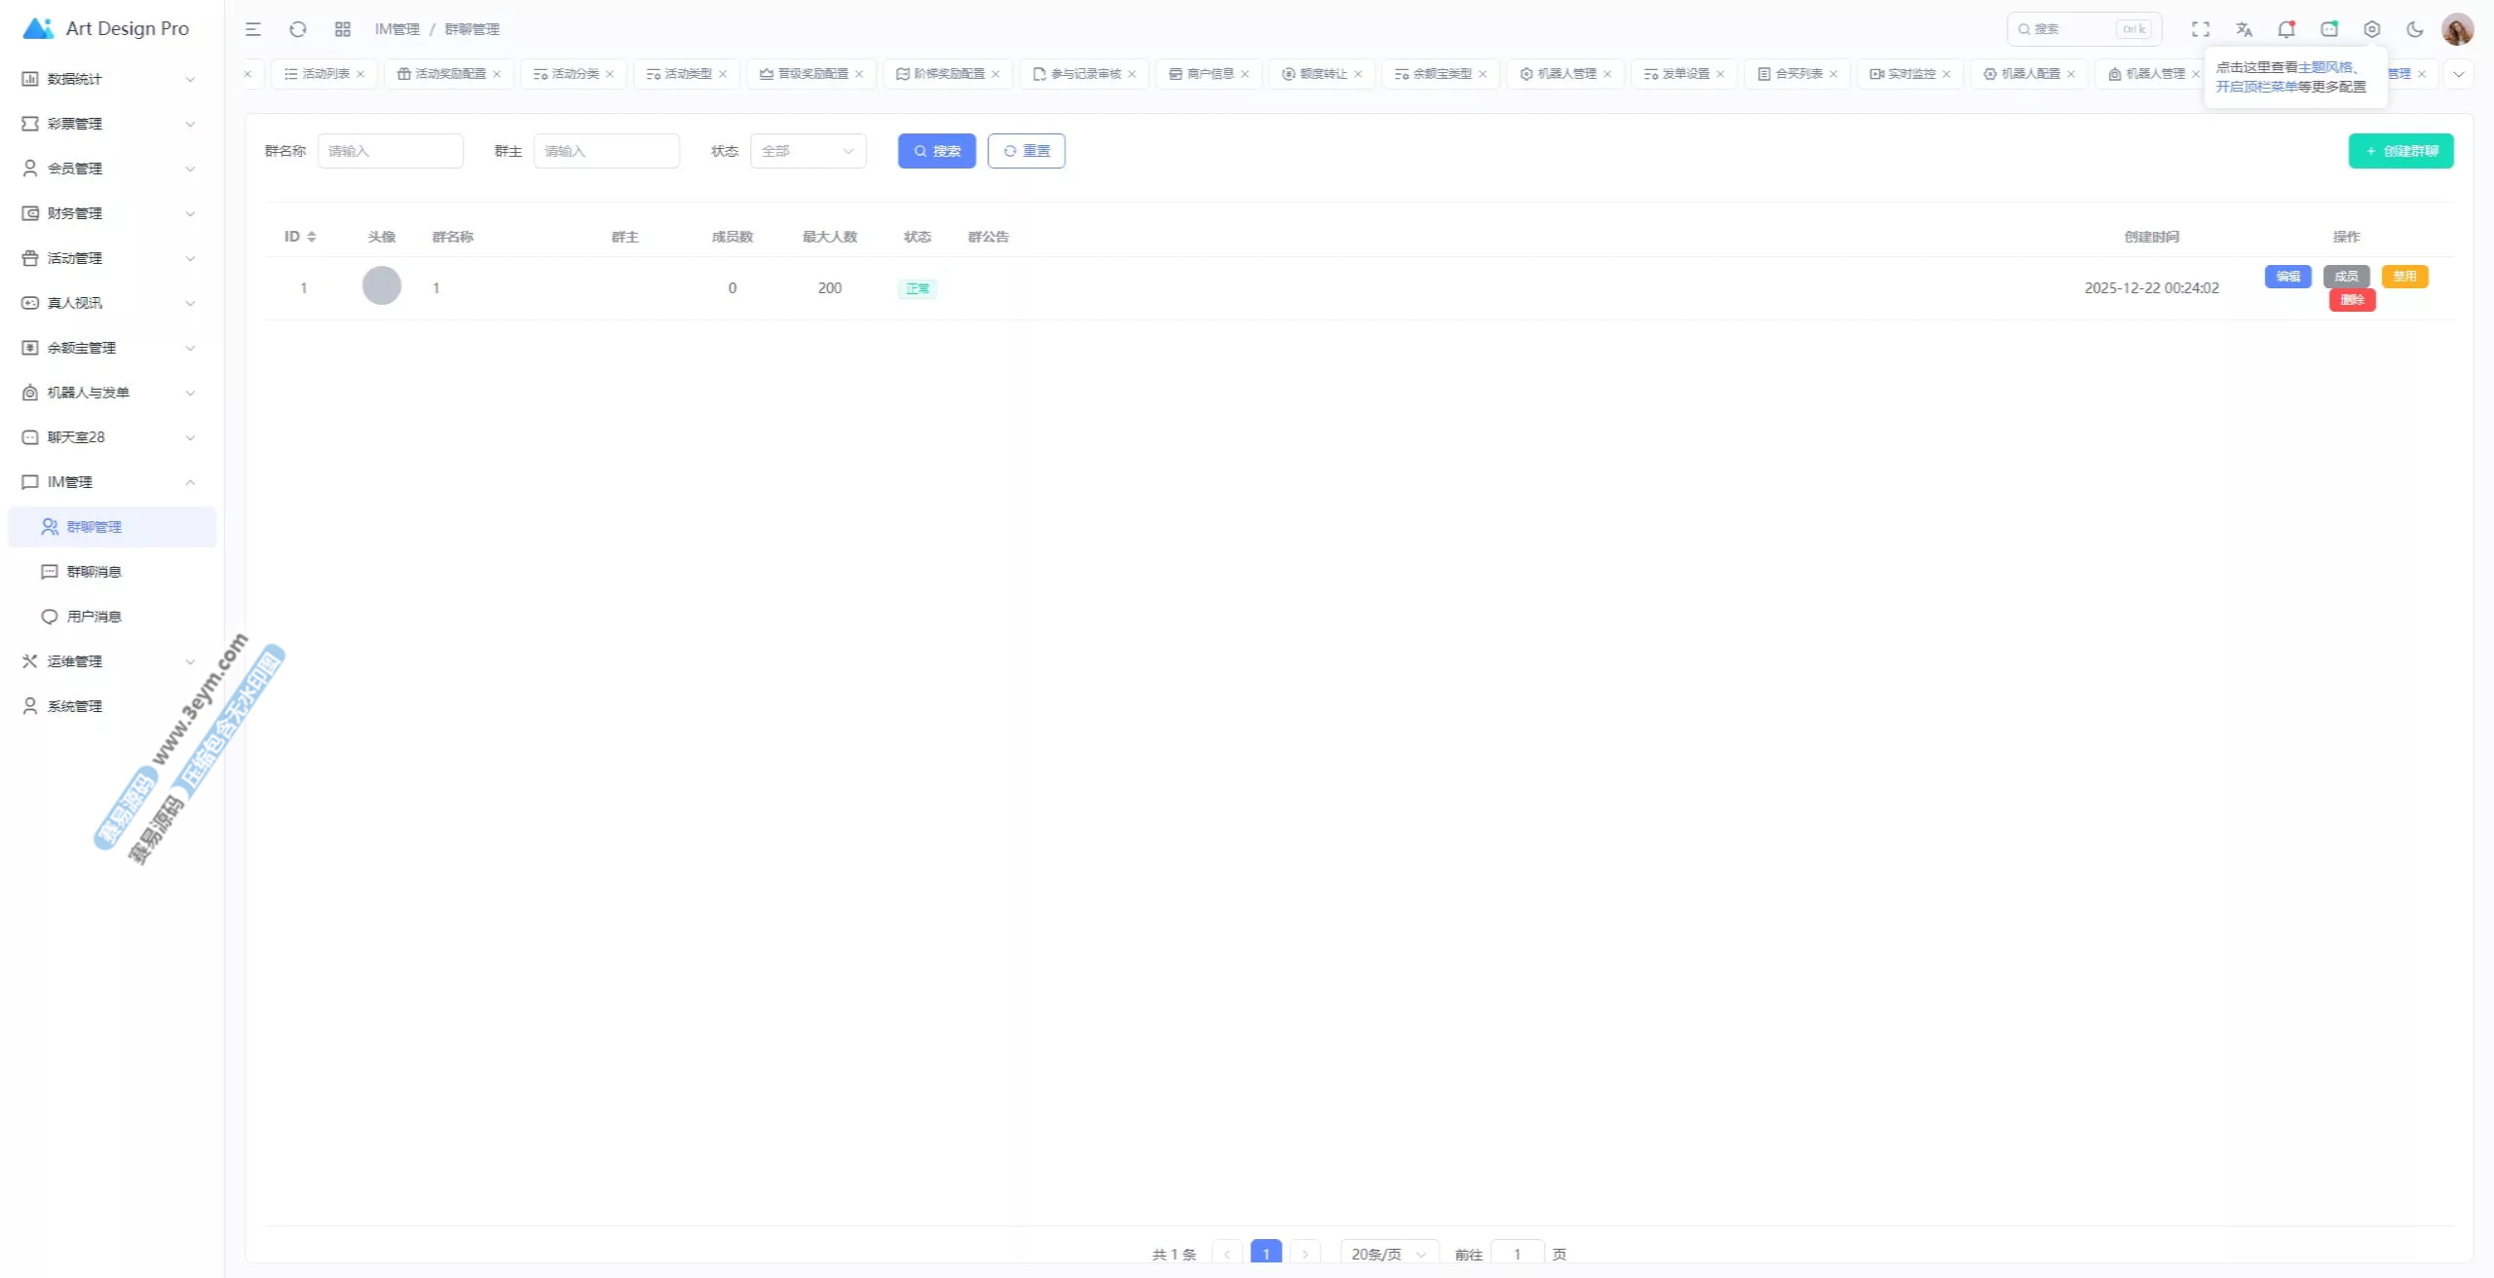Sort the table by ID column
Screen dimensions: 2494x1278
click(311, 237)
